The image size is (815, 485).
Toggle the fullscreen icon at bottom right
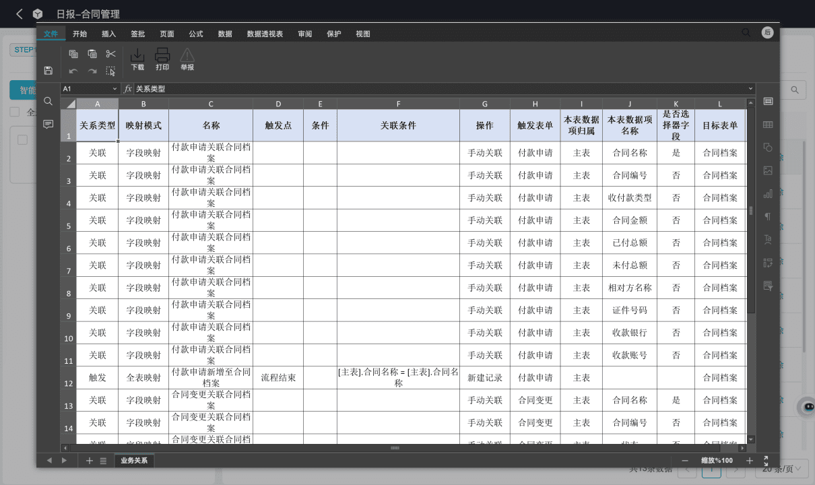click(x=767, y=461)
